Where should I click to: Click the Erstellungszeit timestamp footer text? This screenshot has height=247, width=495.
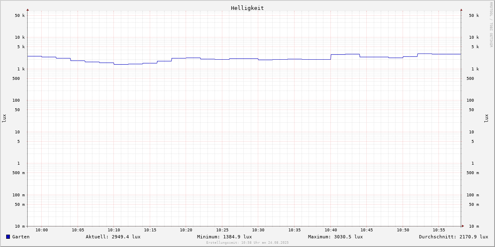point(247,243)
